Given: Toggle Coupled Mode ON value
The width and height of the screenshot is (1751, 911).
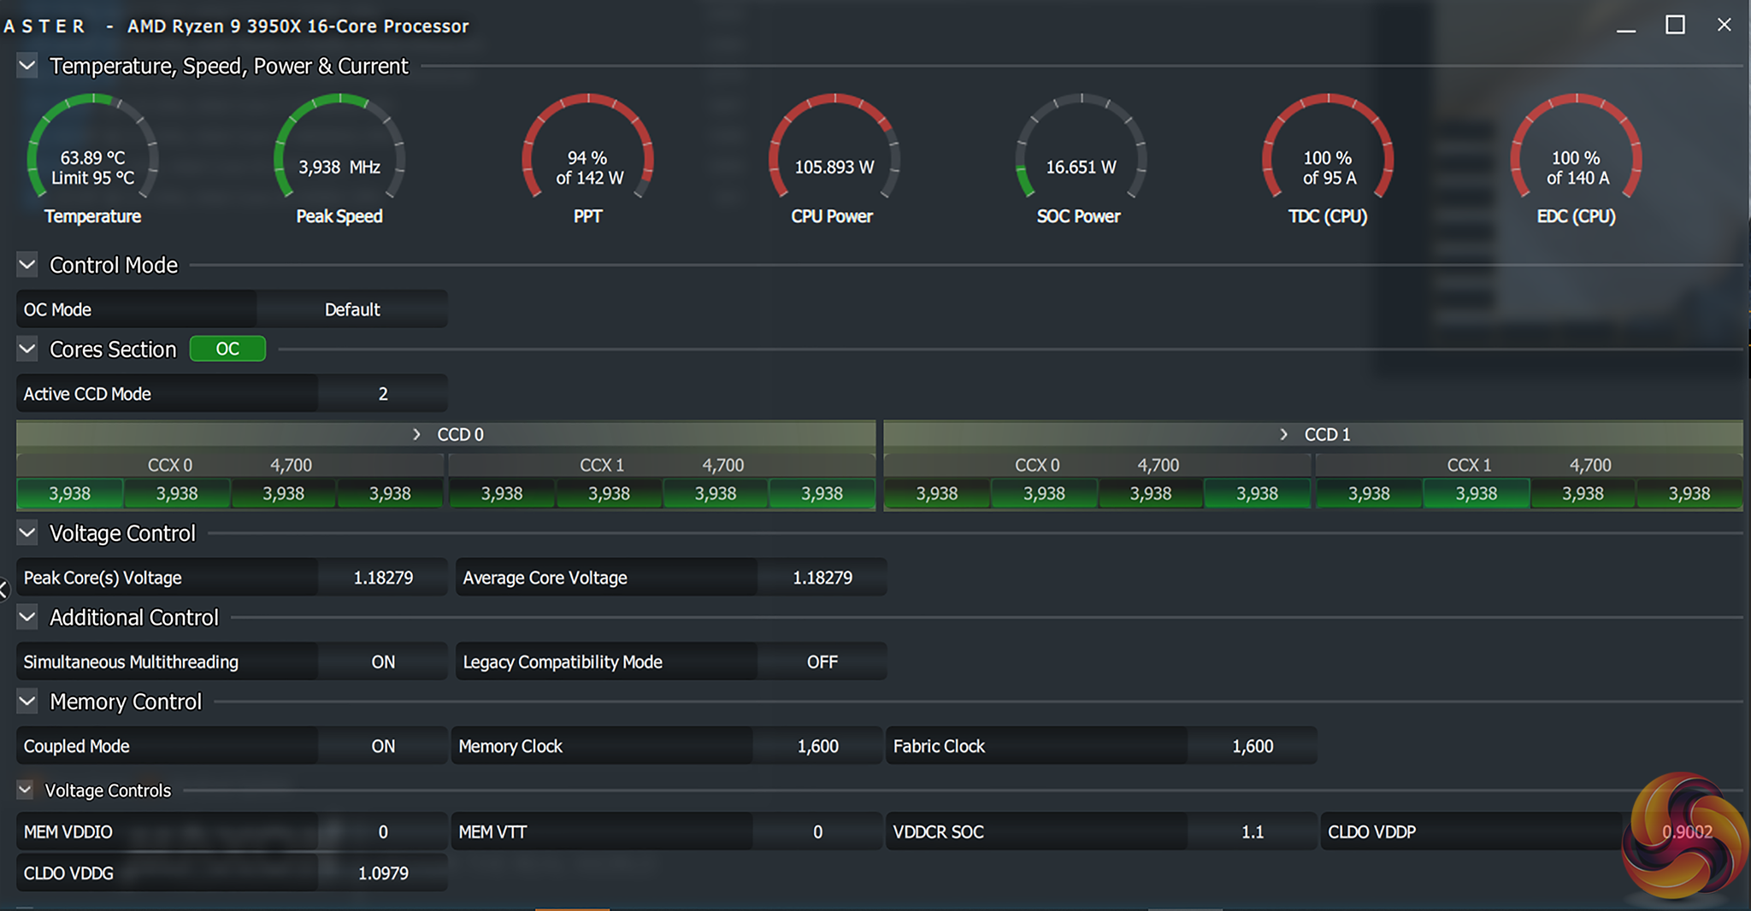Looking at the screenshot, I should click(x=383, y=746).
